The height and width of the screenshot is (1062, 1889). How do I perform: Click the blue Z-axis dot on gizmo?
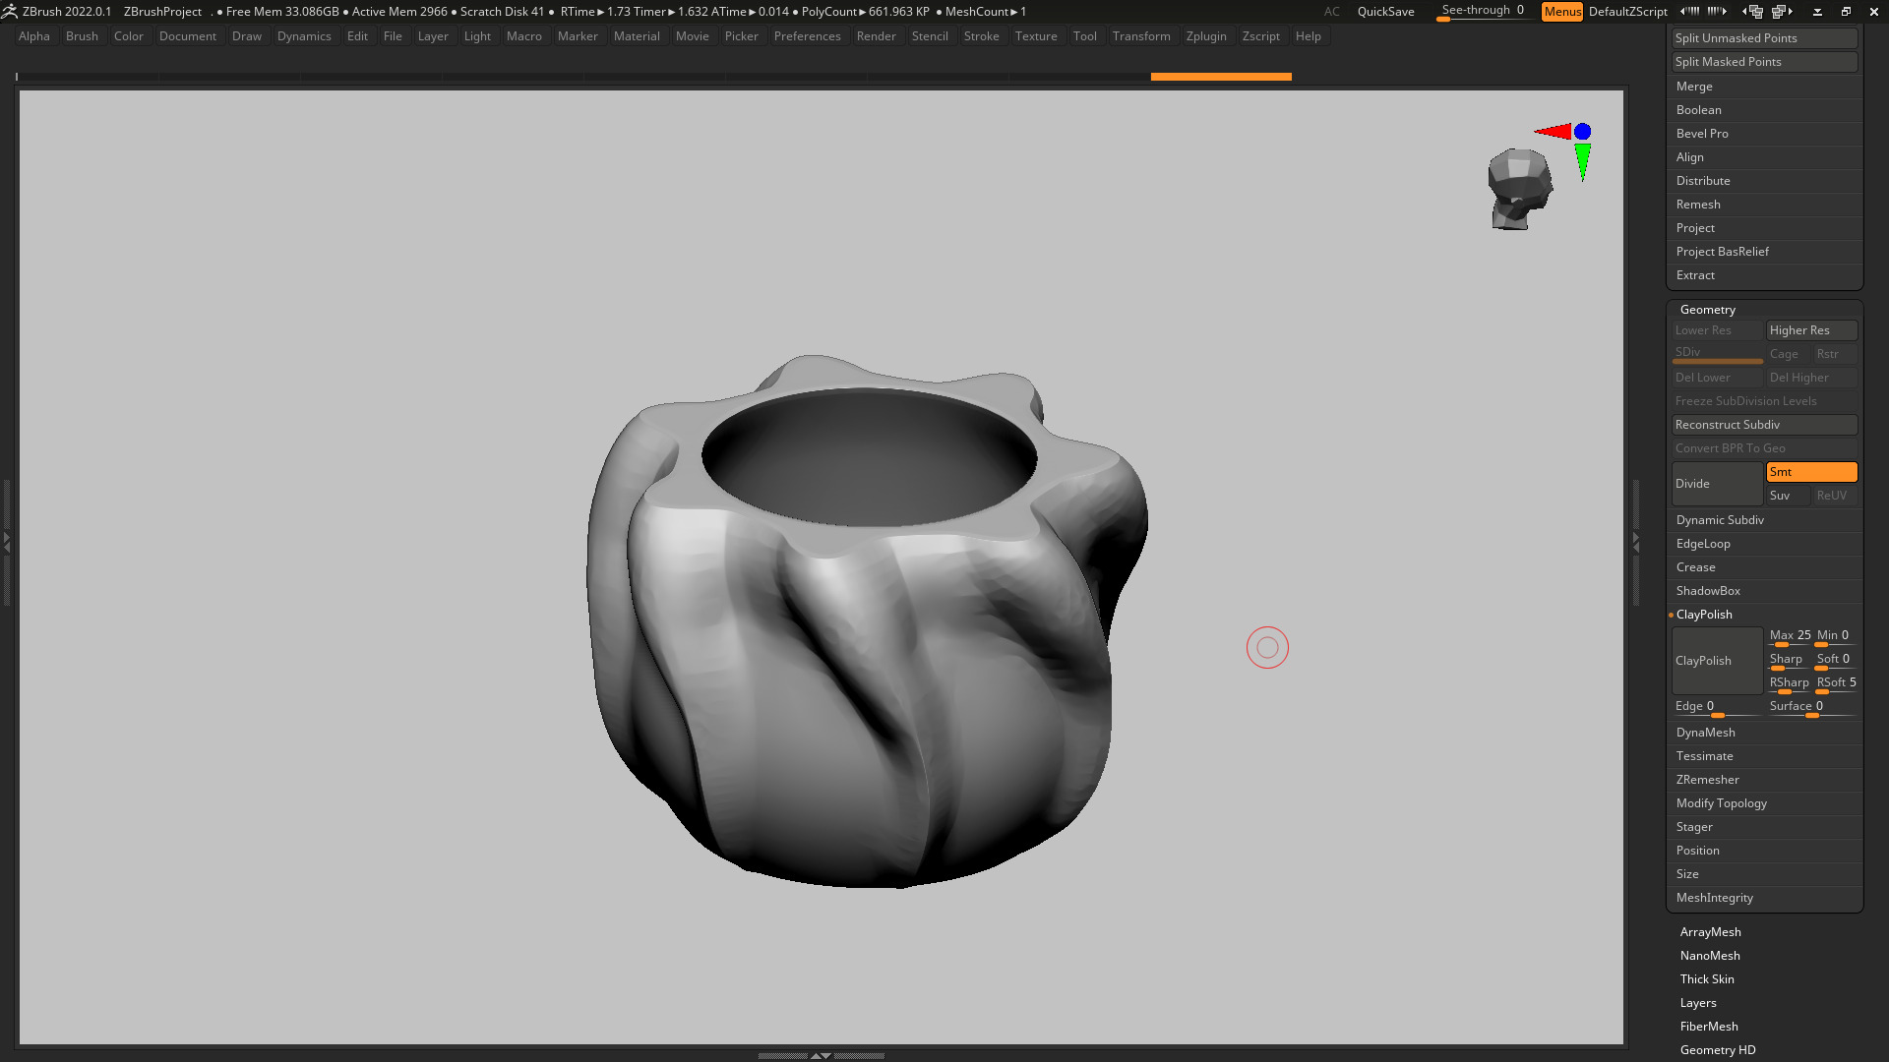(x=1582, y=131)
